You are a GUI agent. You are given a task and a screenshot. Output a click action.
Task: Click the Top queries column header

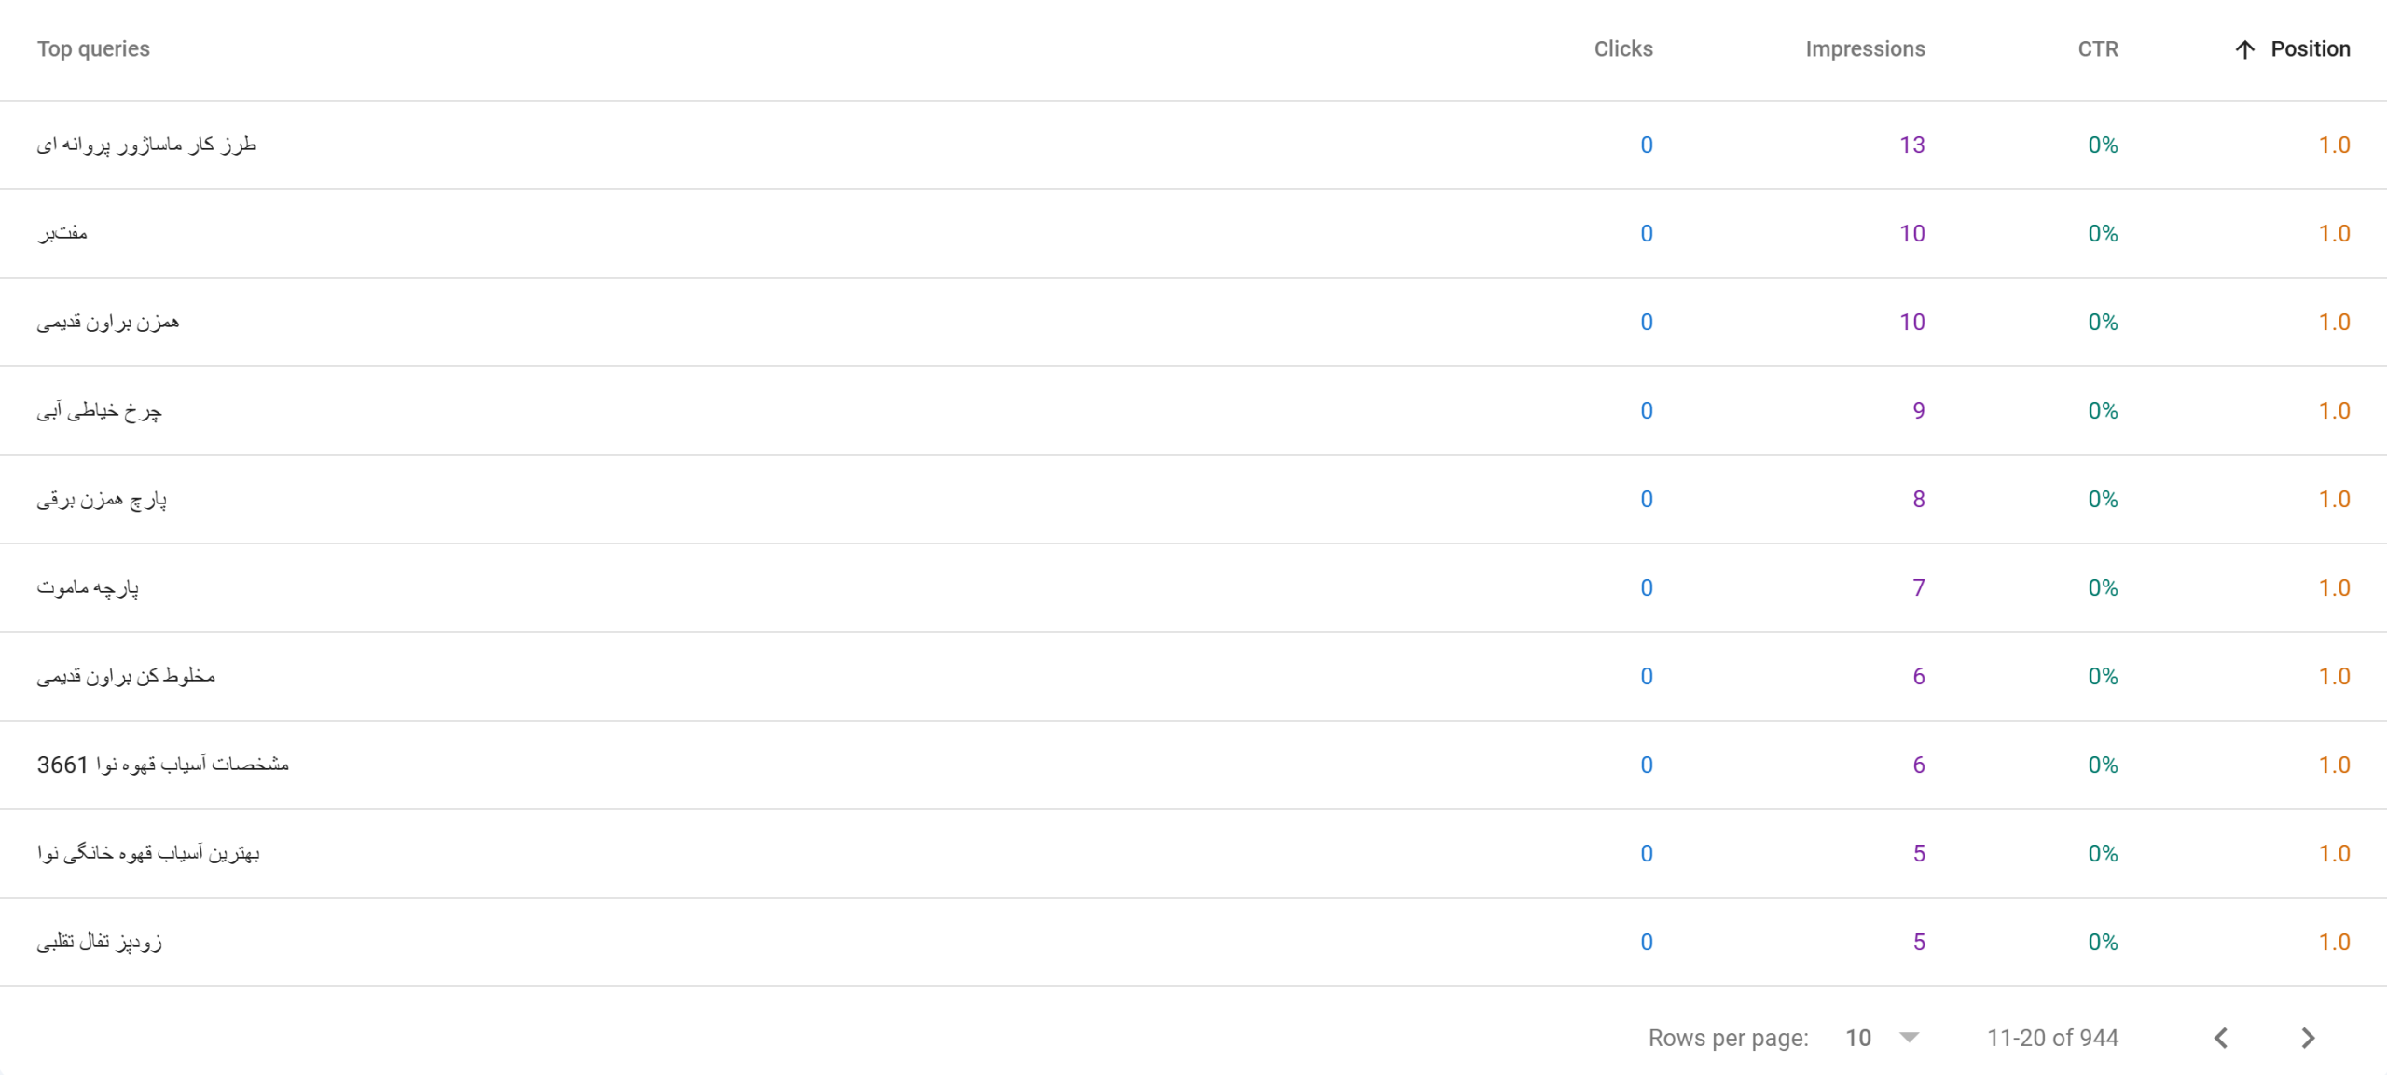click(x=93, y=49)
